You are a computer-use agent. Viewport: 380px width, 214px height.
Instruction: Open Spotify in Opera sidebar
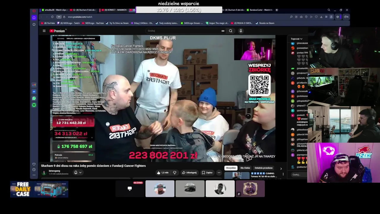point(34,105)
